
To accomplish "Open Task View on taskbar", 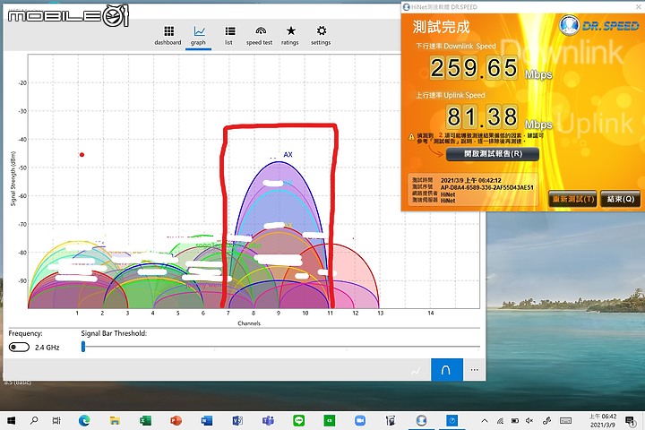I will click(x=56, y=420).
